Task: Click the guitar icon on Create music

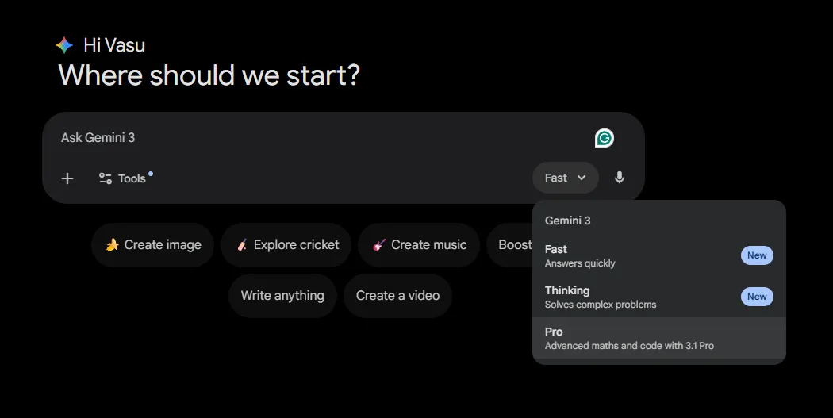Action: pos(379,245)
